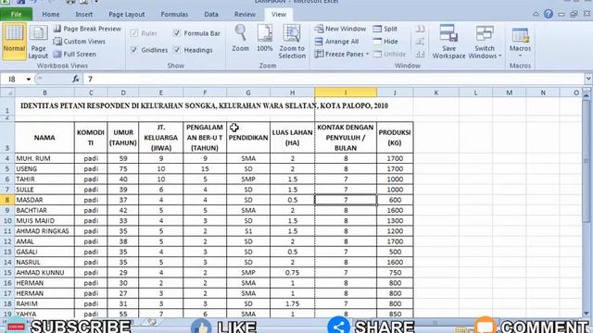
Task: Click the formula bar input showing 7
Action: tap(334, 79)
